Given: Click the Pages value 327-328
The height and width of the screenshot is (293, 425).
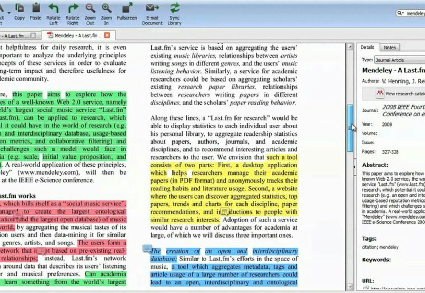Looking at the screenshot, I should tap(390, 152).
